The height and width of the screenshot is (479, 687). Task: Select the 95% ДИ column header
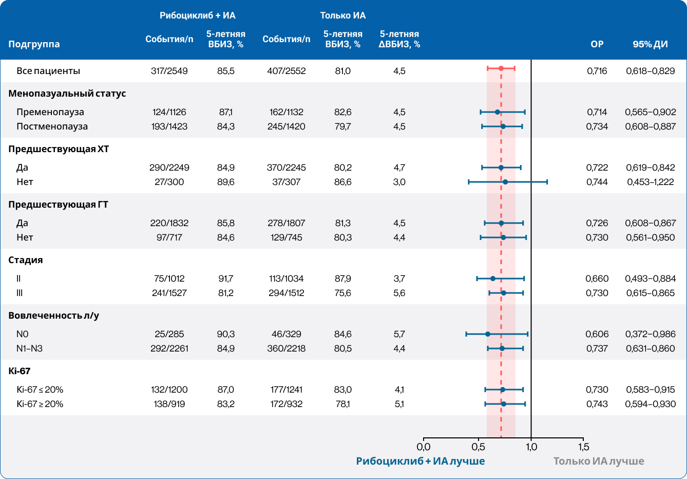[x=650, y=44]
